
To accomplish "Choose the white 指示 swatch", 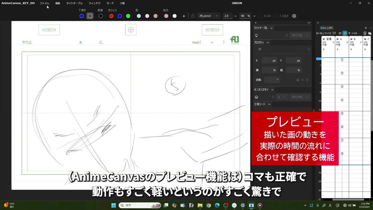I will click(175, 16).
